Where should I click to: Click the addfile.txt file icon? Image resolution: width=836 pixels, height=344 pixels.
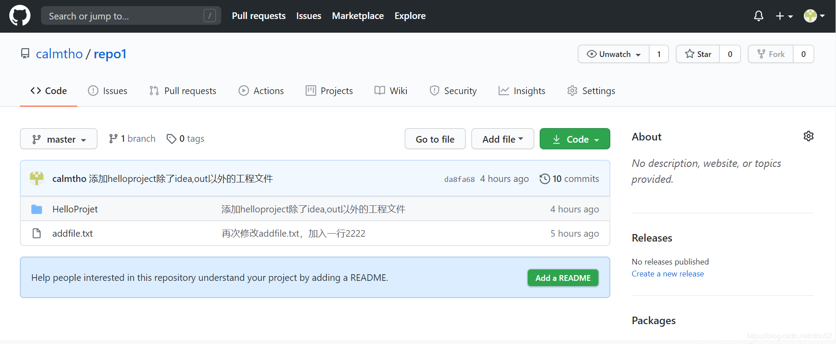pyautogui.click(x=37, y=234)
